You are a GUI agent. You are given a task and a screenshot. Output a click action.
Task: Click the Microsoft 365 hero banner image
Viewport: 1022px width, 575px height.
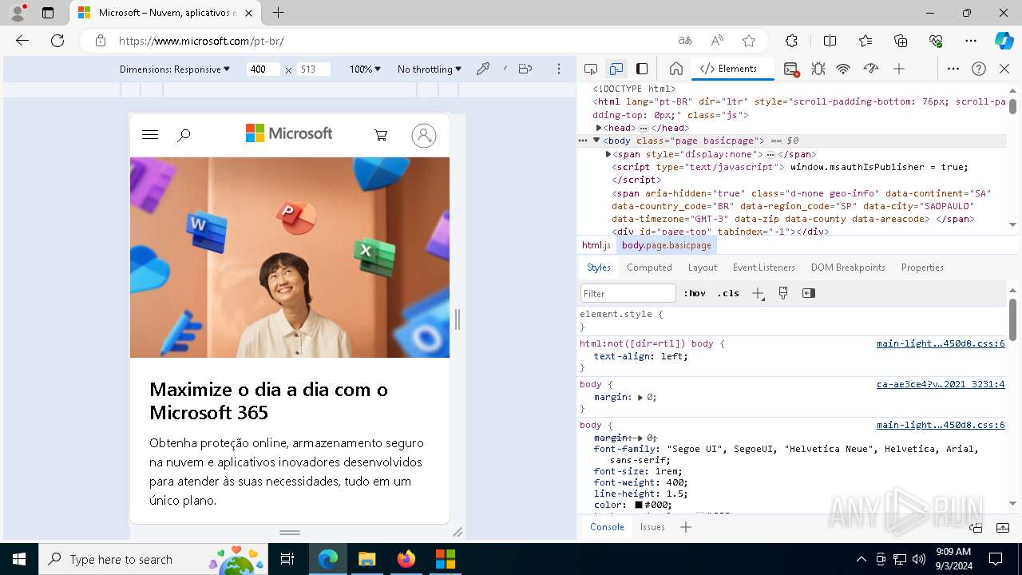[x=290, y=257]
